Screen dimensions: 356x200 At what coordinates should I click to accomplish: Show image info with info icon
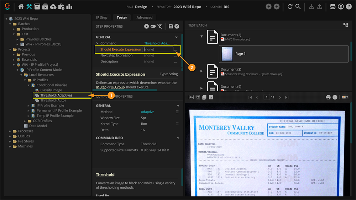335,97
